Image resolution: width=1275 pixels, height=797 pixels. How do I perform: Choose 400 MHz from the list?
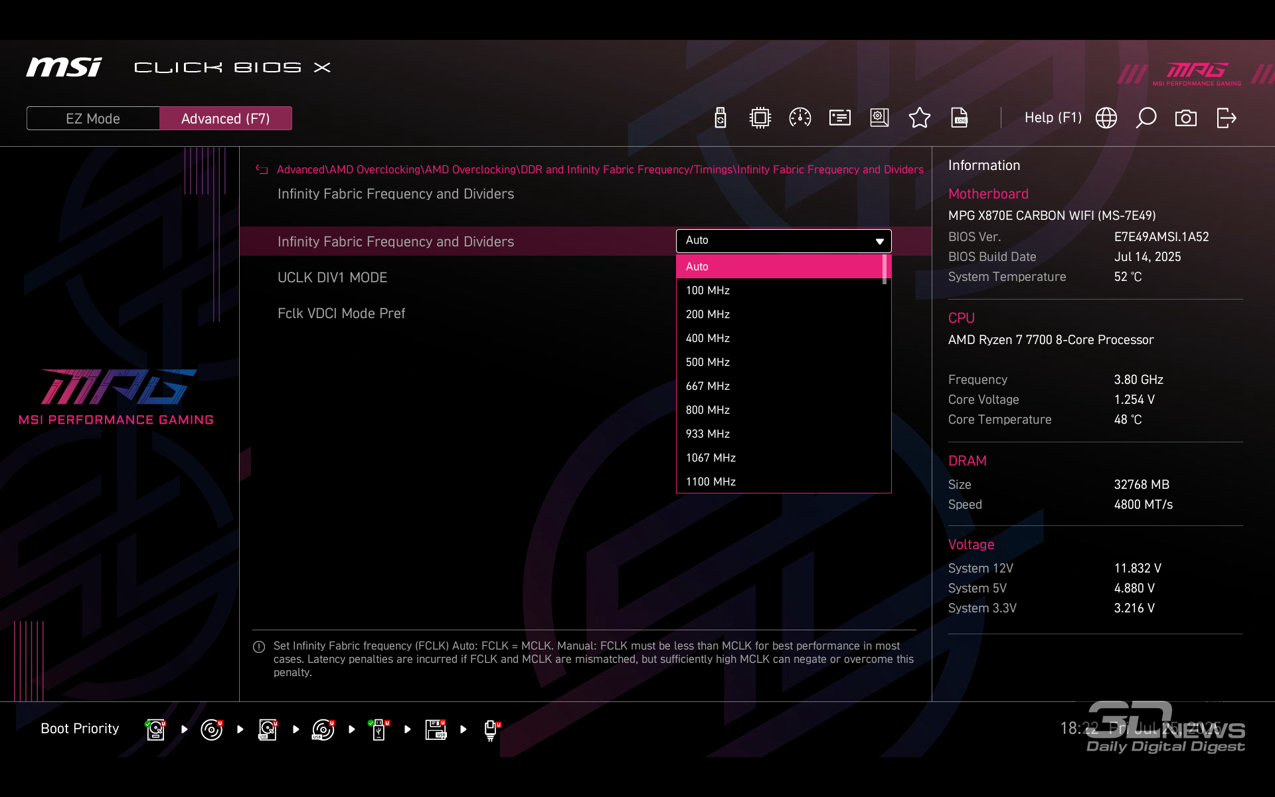780,338
